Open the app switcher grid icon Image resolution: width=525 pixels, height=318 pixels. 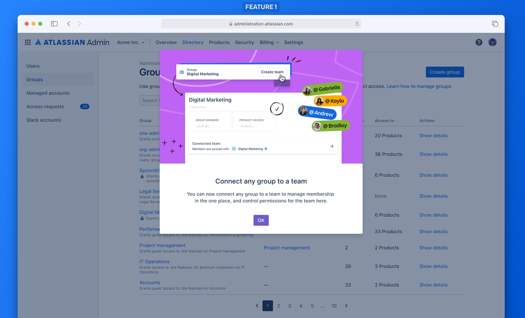28,42
